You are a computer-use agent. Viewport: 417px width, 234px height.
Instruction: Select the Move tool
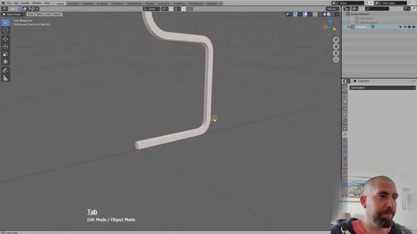coord(5,39)
